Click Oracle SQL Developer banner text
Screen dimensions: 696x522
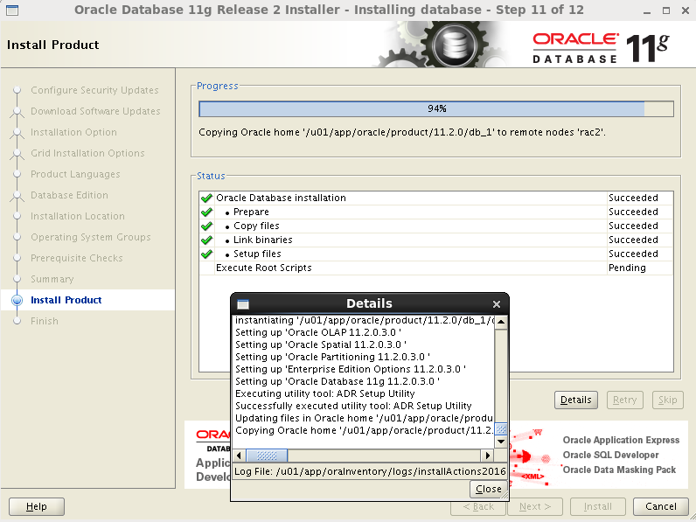tap(610, 455)
